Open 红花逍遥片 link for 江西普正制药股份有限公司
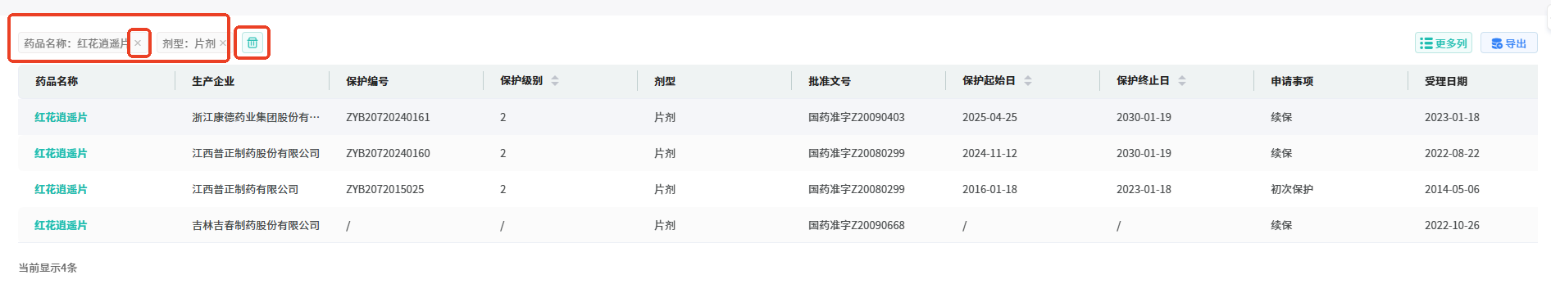This screenshot has height=302, width=1551. point(61,153)
